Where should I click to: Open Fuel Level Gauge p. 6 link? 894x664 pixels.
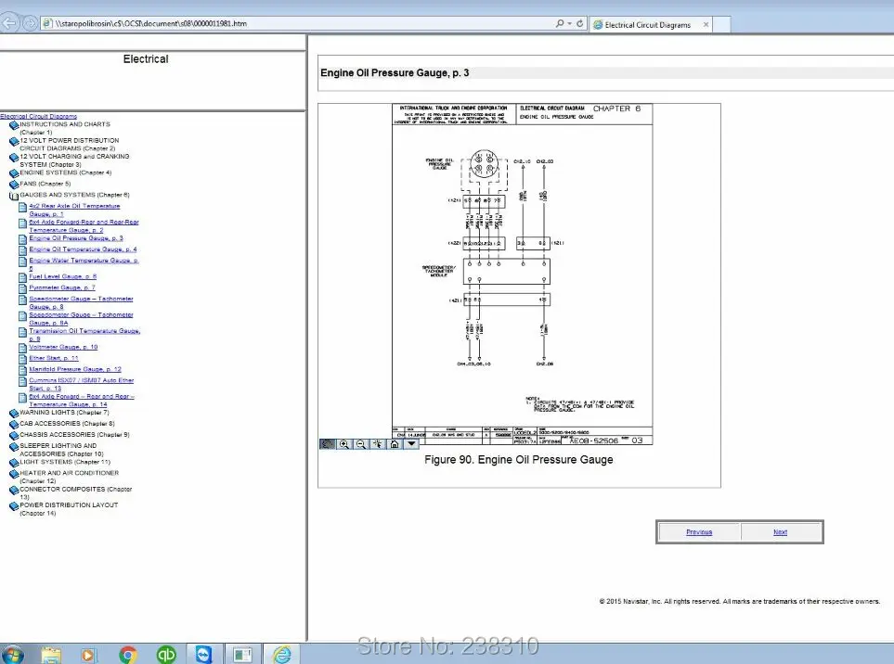tap(63, 276)
